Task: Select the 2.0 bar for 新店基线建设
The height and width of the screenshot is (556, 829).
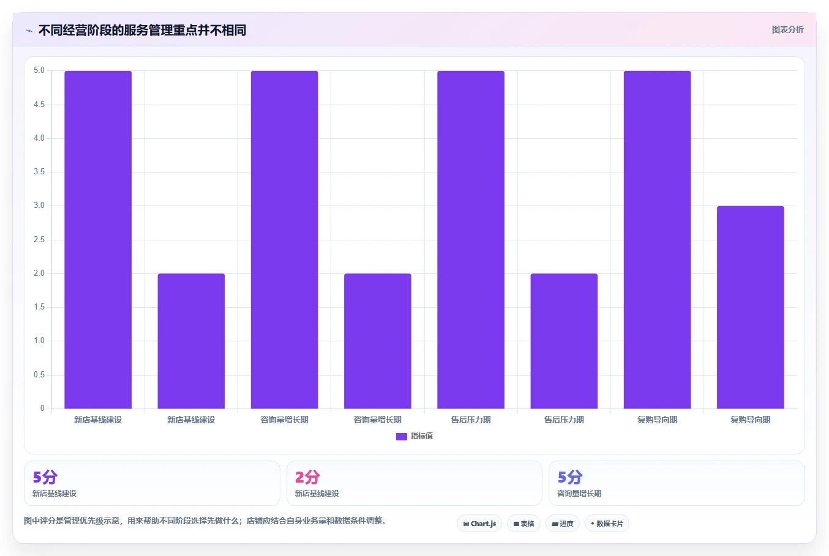Action: (191, 341)
